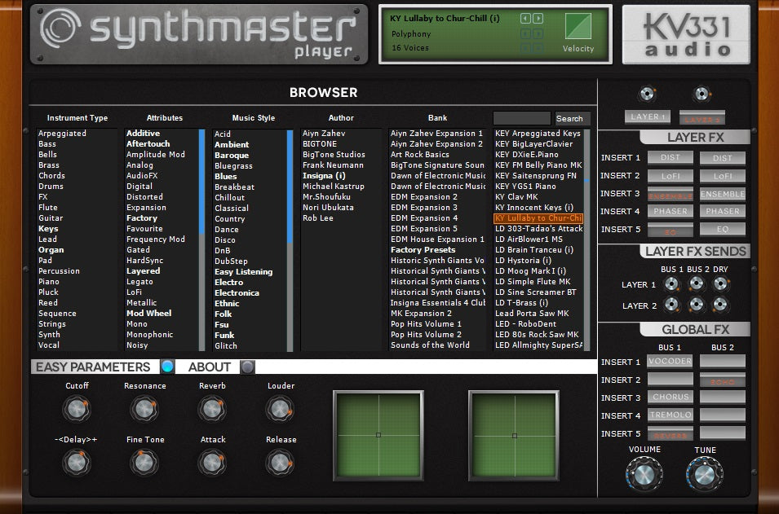This screenshot has height=514, width=779.
Task: Click the Layer 1 Bus 1 send knob
Action: 672,284
